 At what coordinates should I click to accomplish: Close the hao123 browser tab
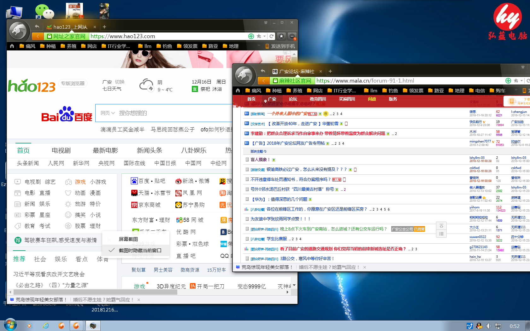(x=95, y=27)
